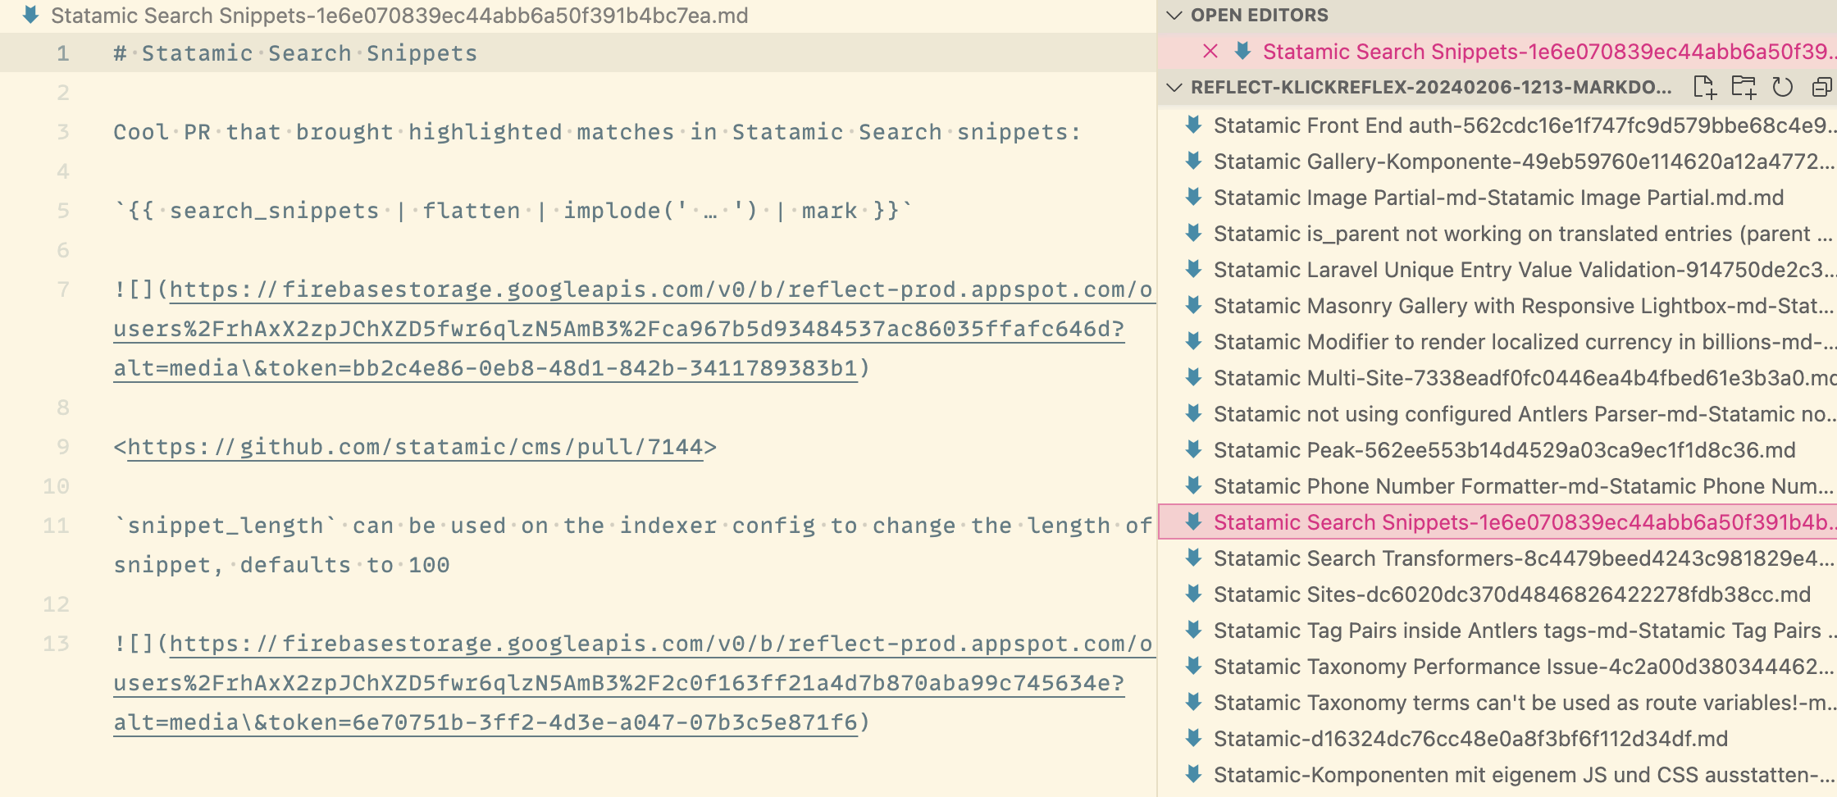The image size is (1837, 797).
Task: Open Statamic Taxonomy terms route variables file
Action: [x=1497, y=703]
